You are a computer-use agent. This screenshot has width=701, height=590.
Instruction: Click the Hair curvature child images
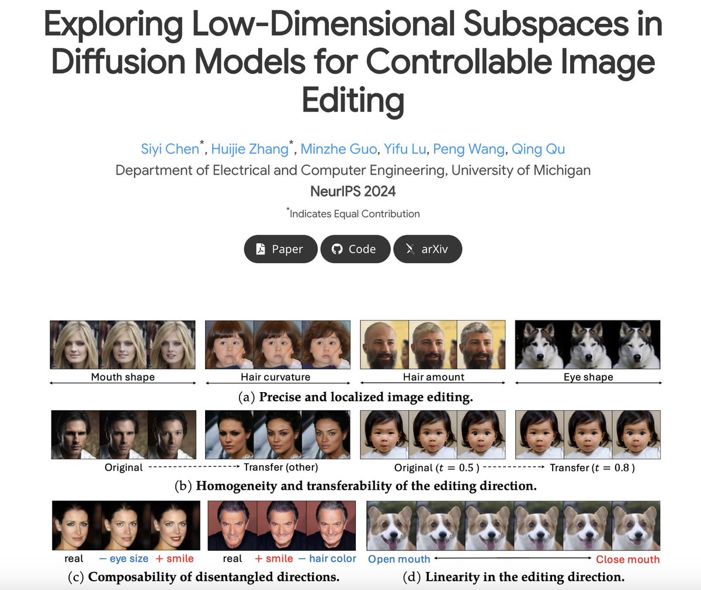(277, 344)
